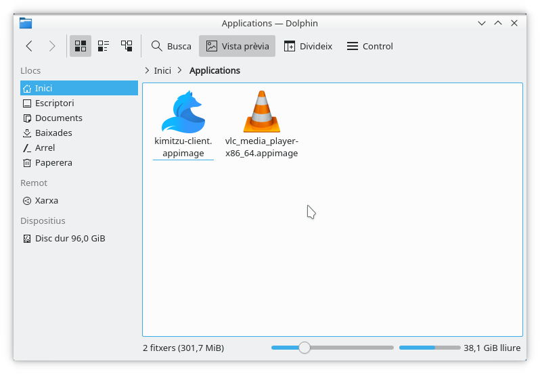Open Disc dur 96,0 GiB device
540x374 pixels.
pyautogui.click(x=79, y=239)
